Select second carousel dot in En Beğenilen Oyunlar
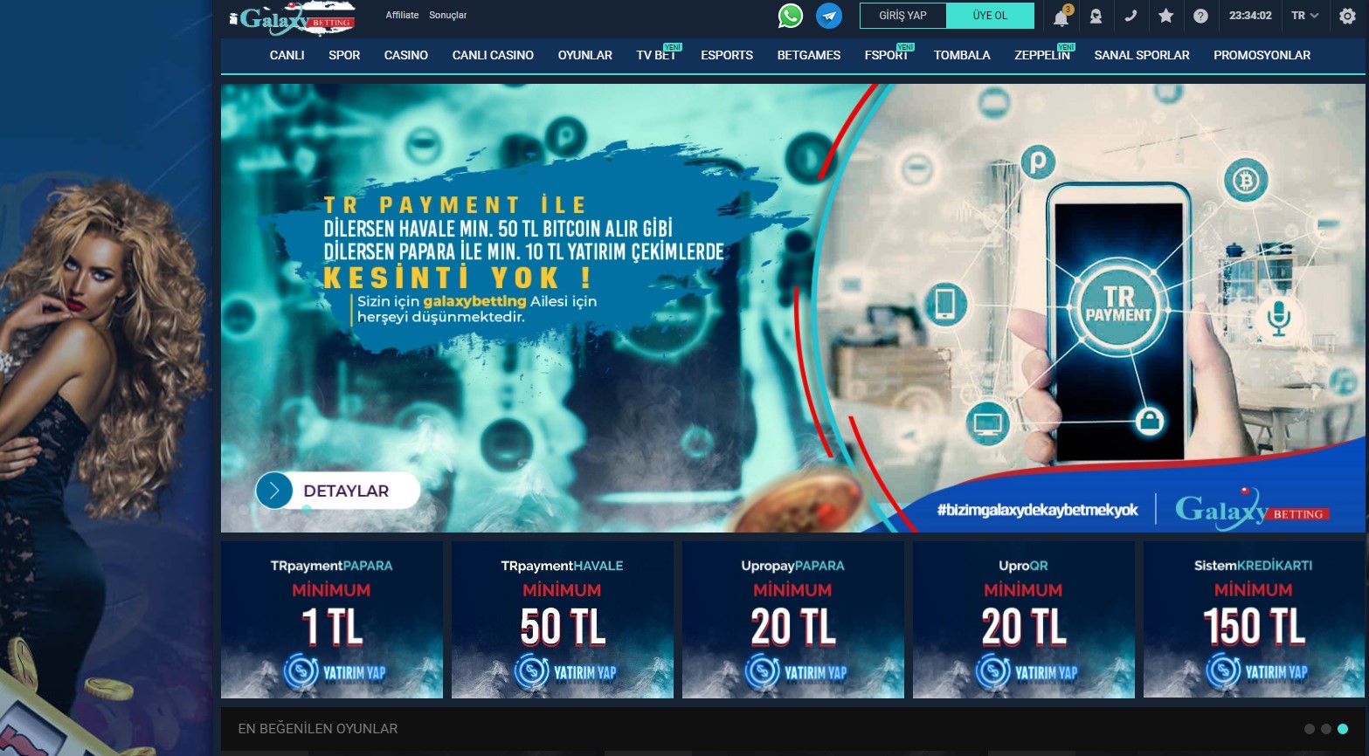The height and width of the screenshot is (756, 1369). point(1326,729)
